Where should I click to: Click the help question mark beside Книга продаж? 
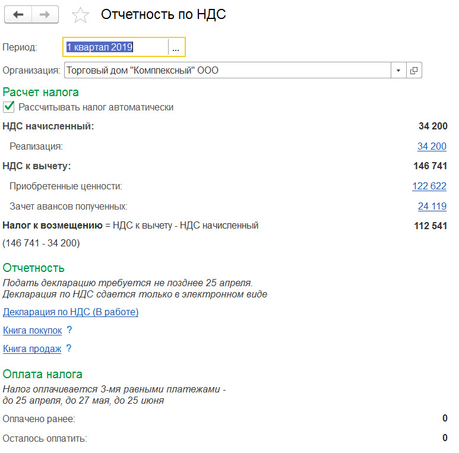(69, 349)
